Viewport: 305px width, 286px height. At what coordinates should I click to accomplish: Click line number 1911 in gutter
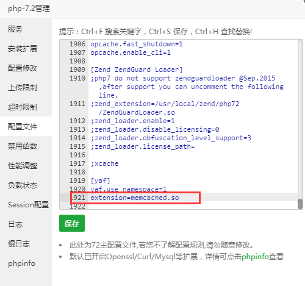coord(77,104)
